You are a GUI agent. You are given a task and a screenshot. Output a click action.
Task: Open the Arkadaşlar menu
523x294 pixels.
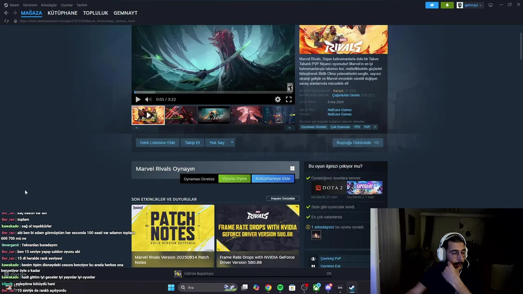pyautogui.click(x=49, y=5)
